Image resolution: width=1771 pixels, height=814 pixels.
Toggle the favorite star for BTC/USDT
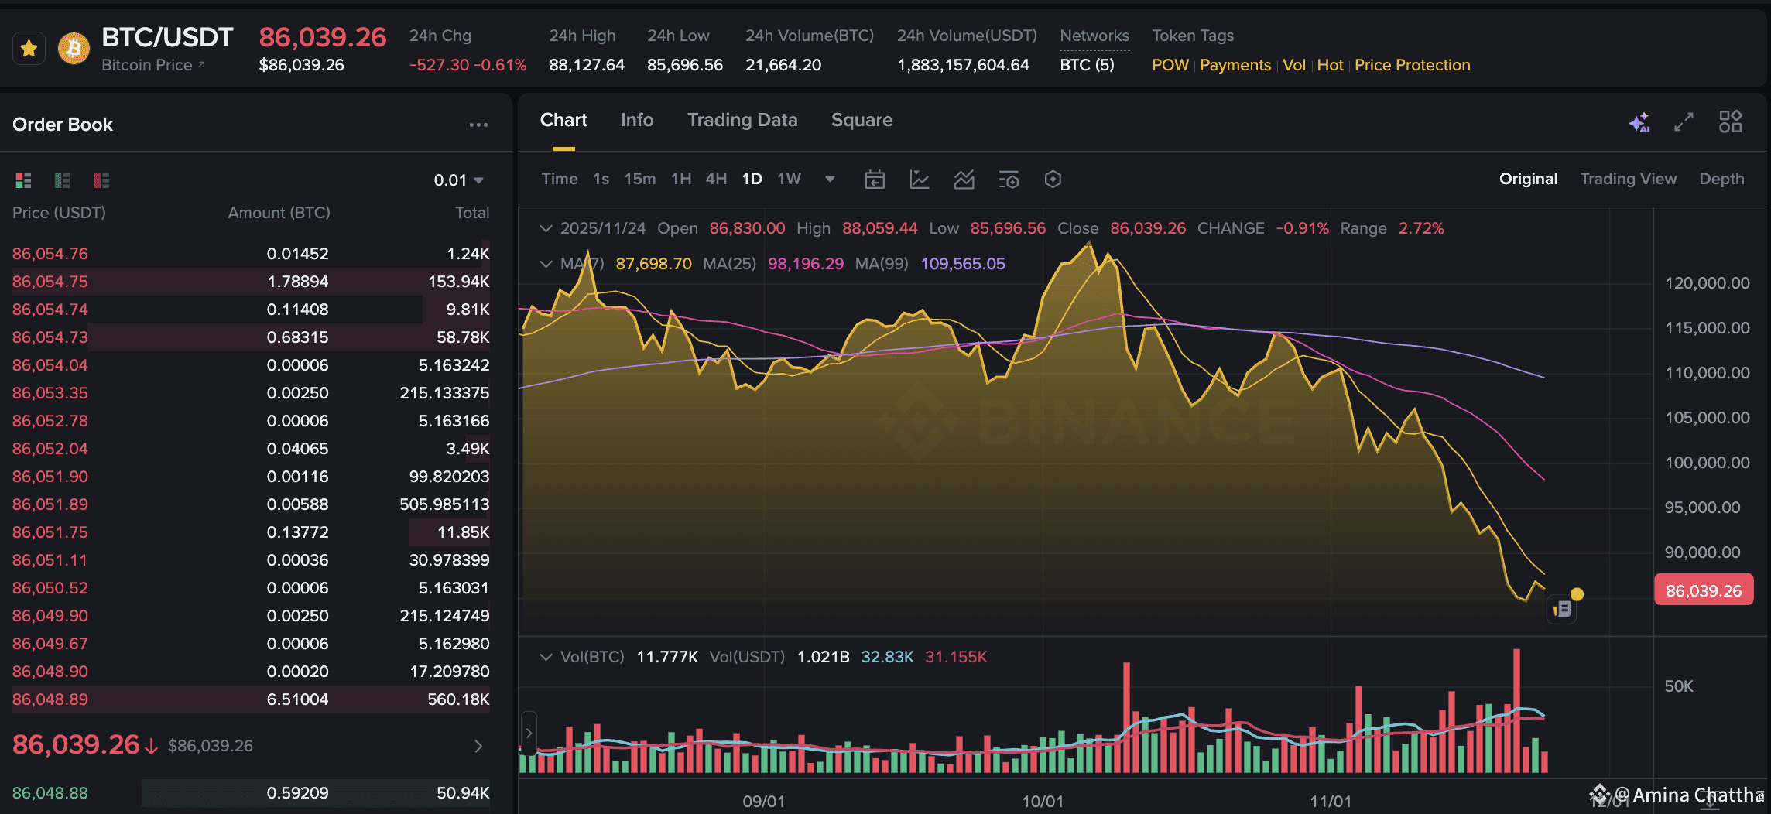click(29, 50)
